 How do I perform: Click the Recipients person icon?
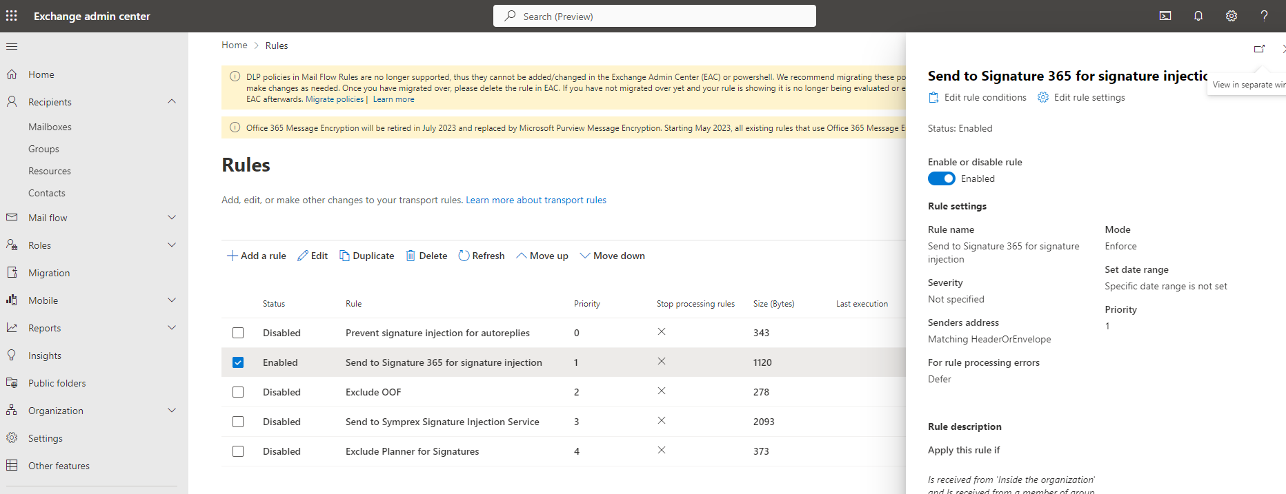click(12, 102)
